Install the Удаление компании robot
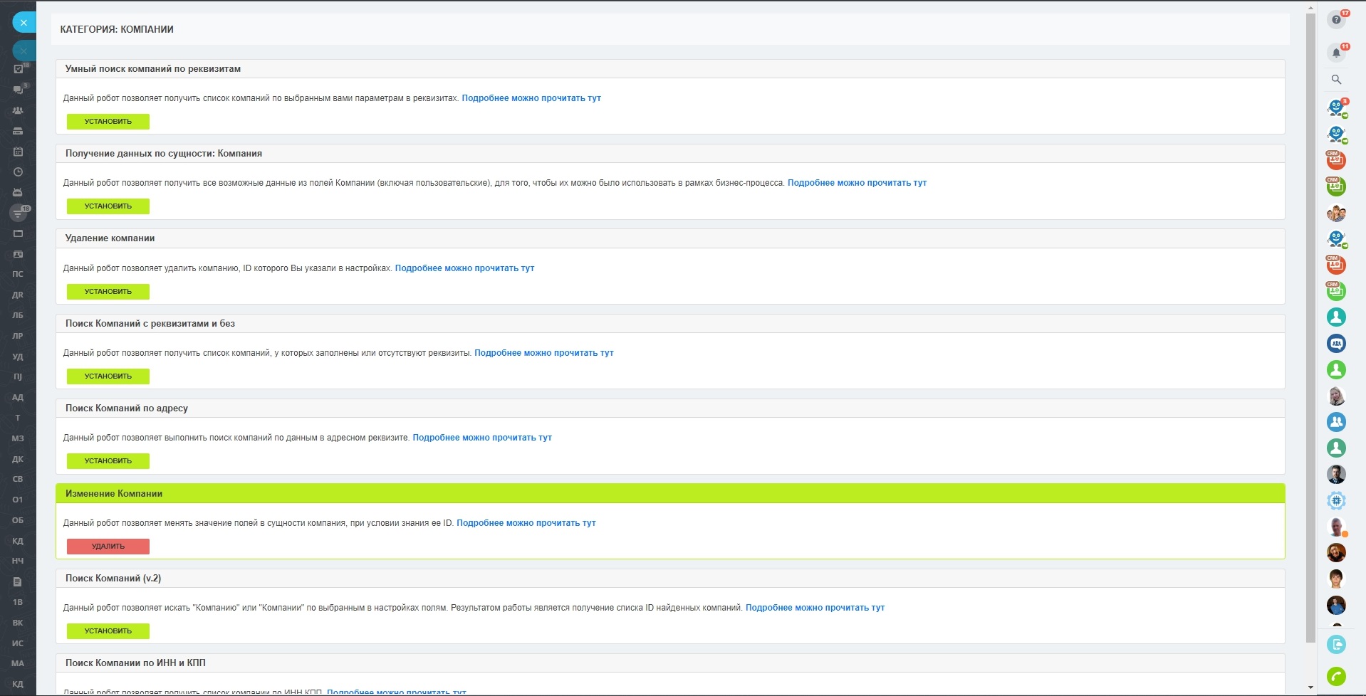The image size is (1366, 696). [x=108, y=292]
